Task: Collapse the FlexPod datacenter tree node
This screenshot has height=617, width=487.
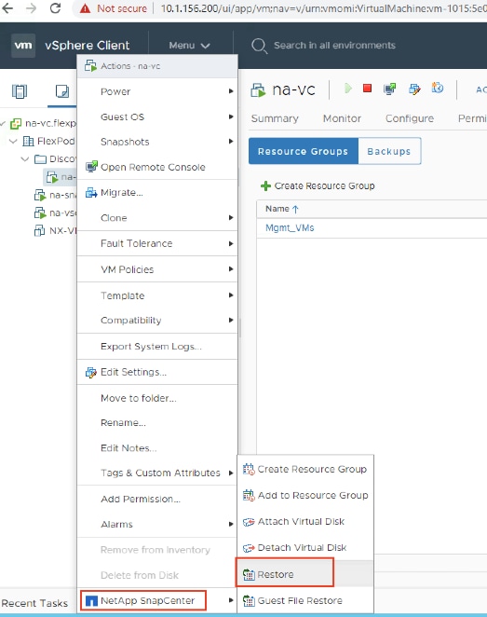Action: pyautogui.click(x=13, y=141)
